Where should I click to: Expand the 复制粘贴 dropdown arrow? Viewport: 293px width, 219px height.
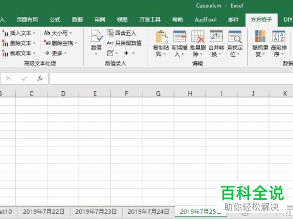click(x=165, y=54)
